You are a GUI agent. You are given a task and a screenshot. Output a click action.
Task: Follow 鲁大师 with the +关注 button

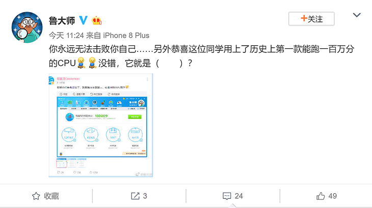pyautogui.click(x=311, y=19)
